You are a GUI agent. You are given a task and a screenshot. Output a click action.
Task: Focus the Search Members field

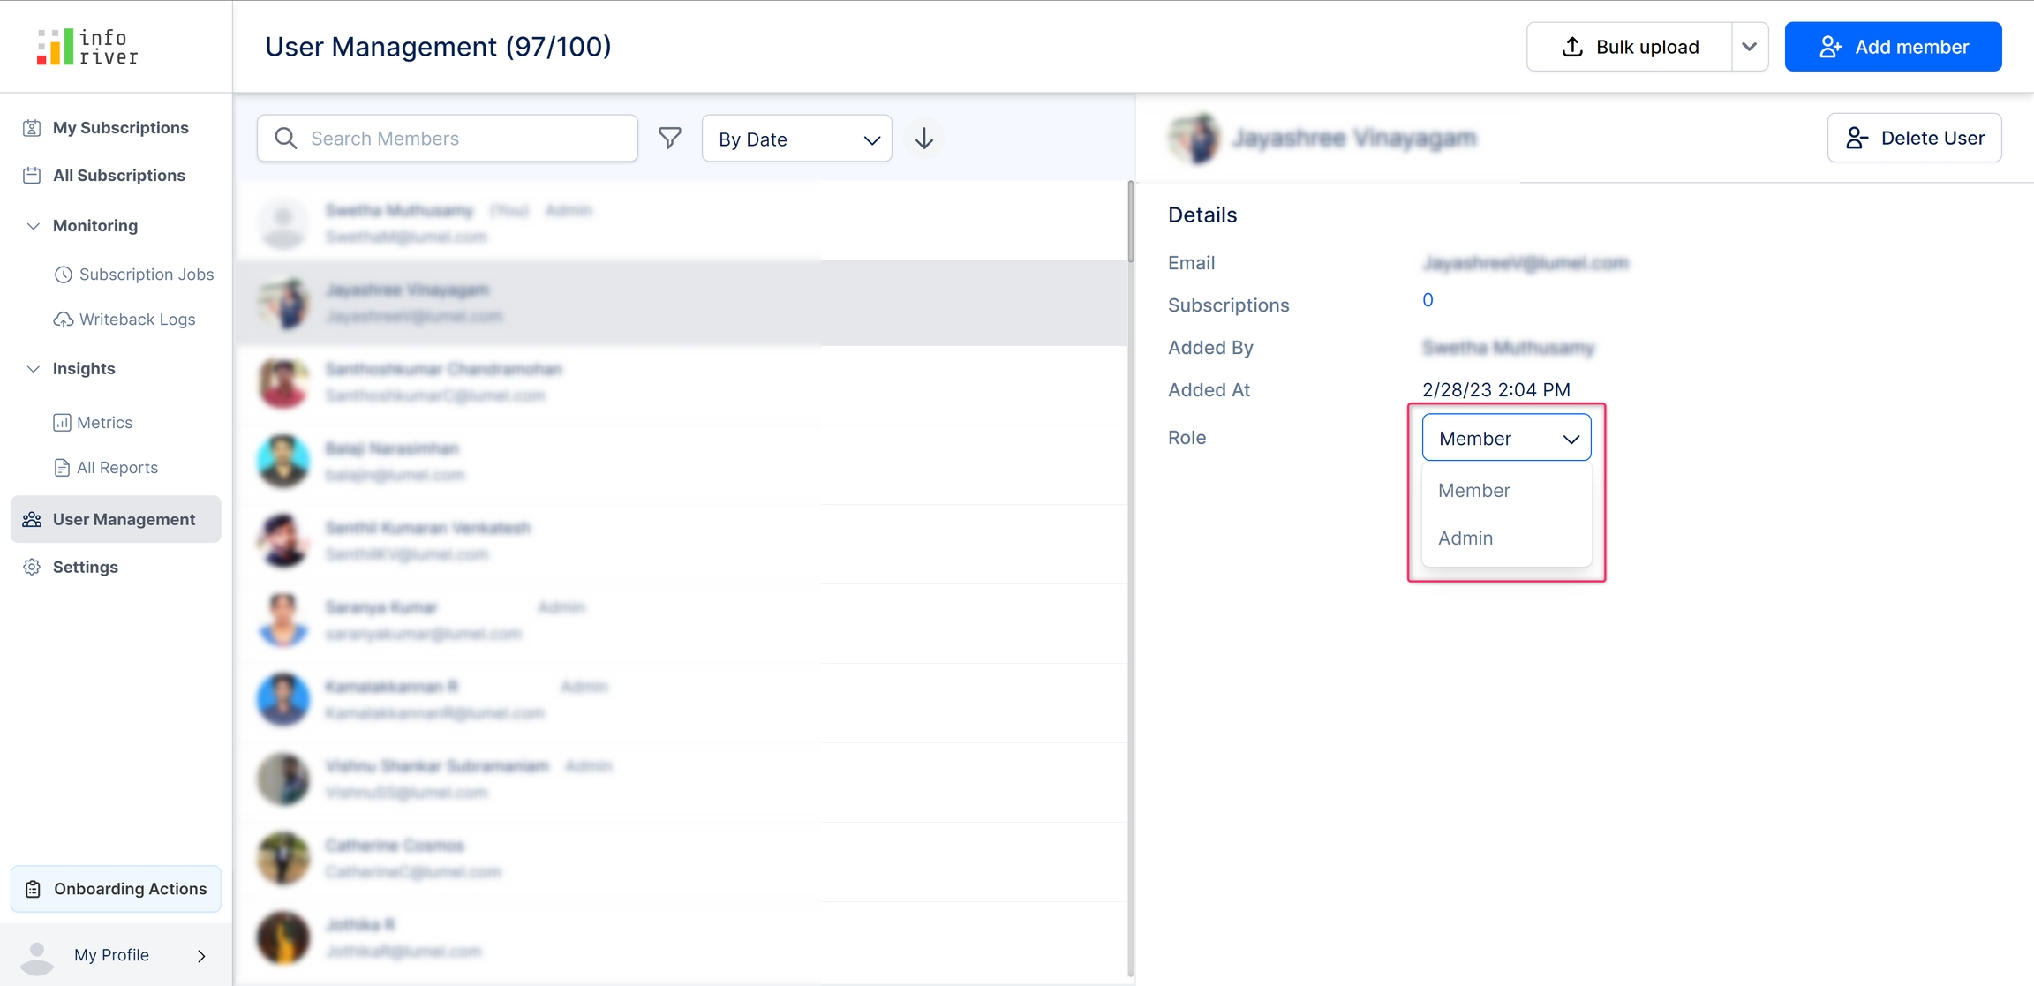coord(448,139)
